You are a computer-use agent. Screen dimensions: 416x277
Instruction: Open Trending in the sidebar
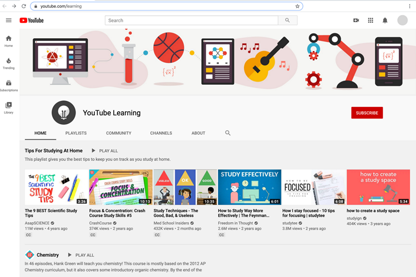click(8, 63)
